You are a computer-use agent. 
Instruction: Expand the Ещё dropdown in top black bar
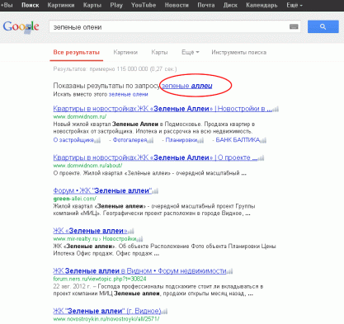click(295, 5)
